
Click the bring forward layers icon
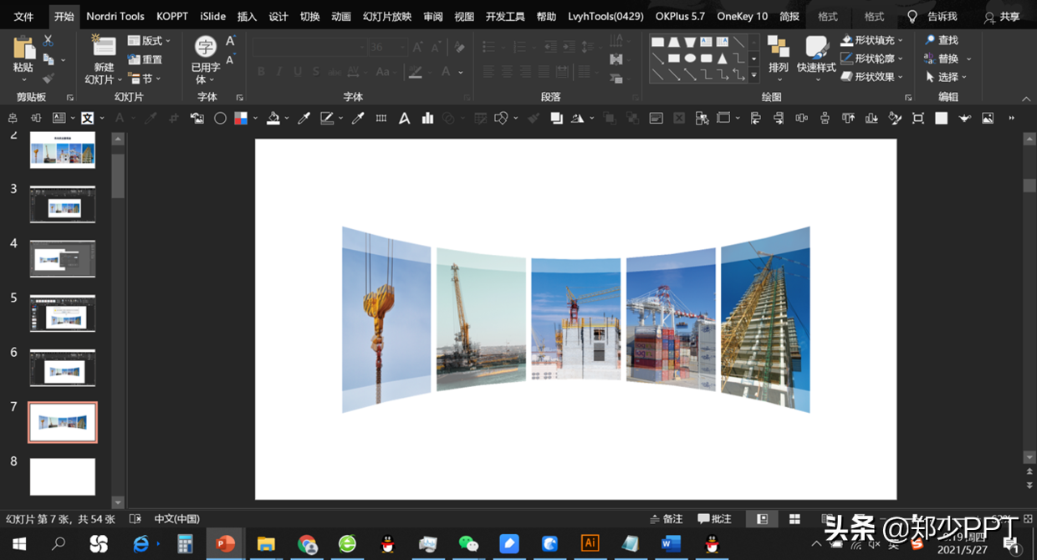coord(556,119)
